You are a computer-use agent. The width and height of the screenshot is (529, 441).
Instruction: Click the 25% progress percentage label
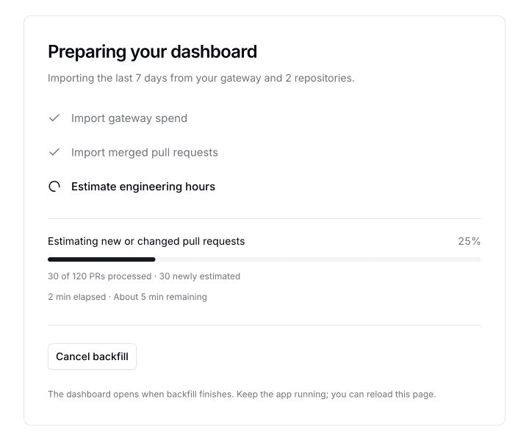coord(469,241)
